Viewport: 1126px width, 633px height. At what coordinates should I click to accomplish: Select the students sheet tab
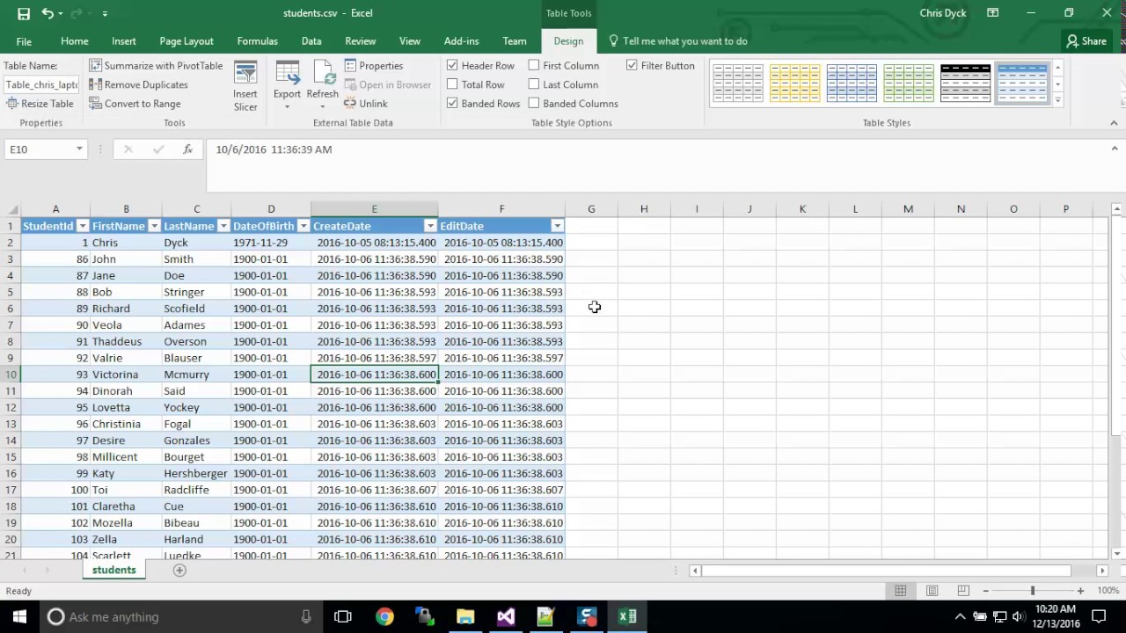click(114, 571)
